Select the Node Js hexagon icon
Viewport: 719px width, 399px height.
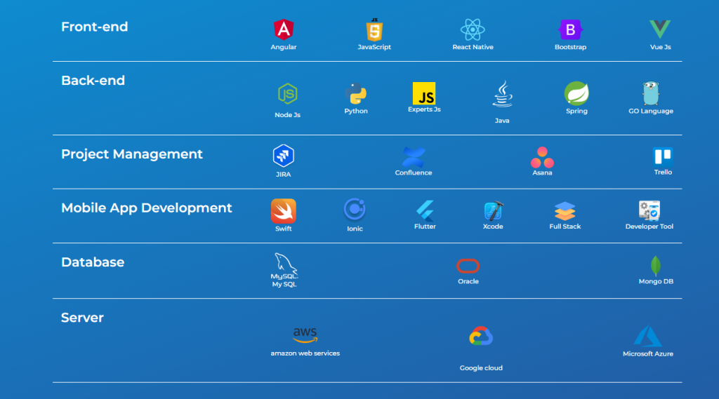click(x=287, y=93)
